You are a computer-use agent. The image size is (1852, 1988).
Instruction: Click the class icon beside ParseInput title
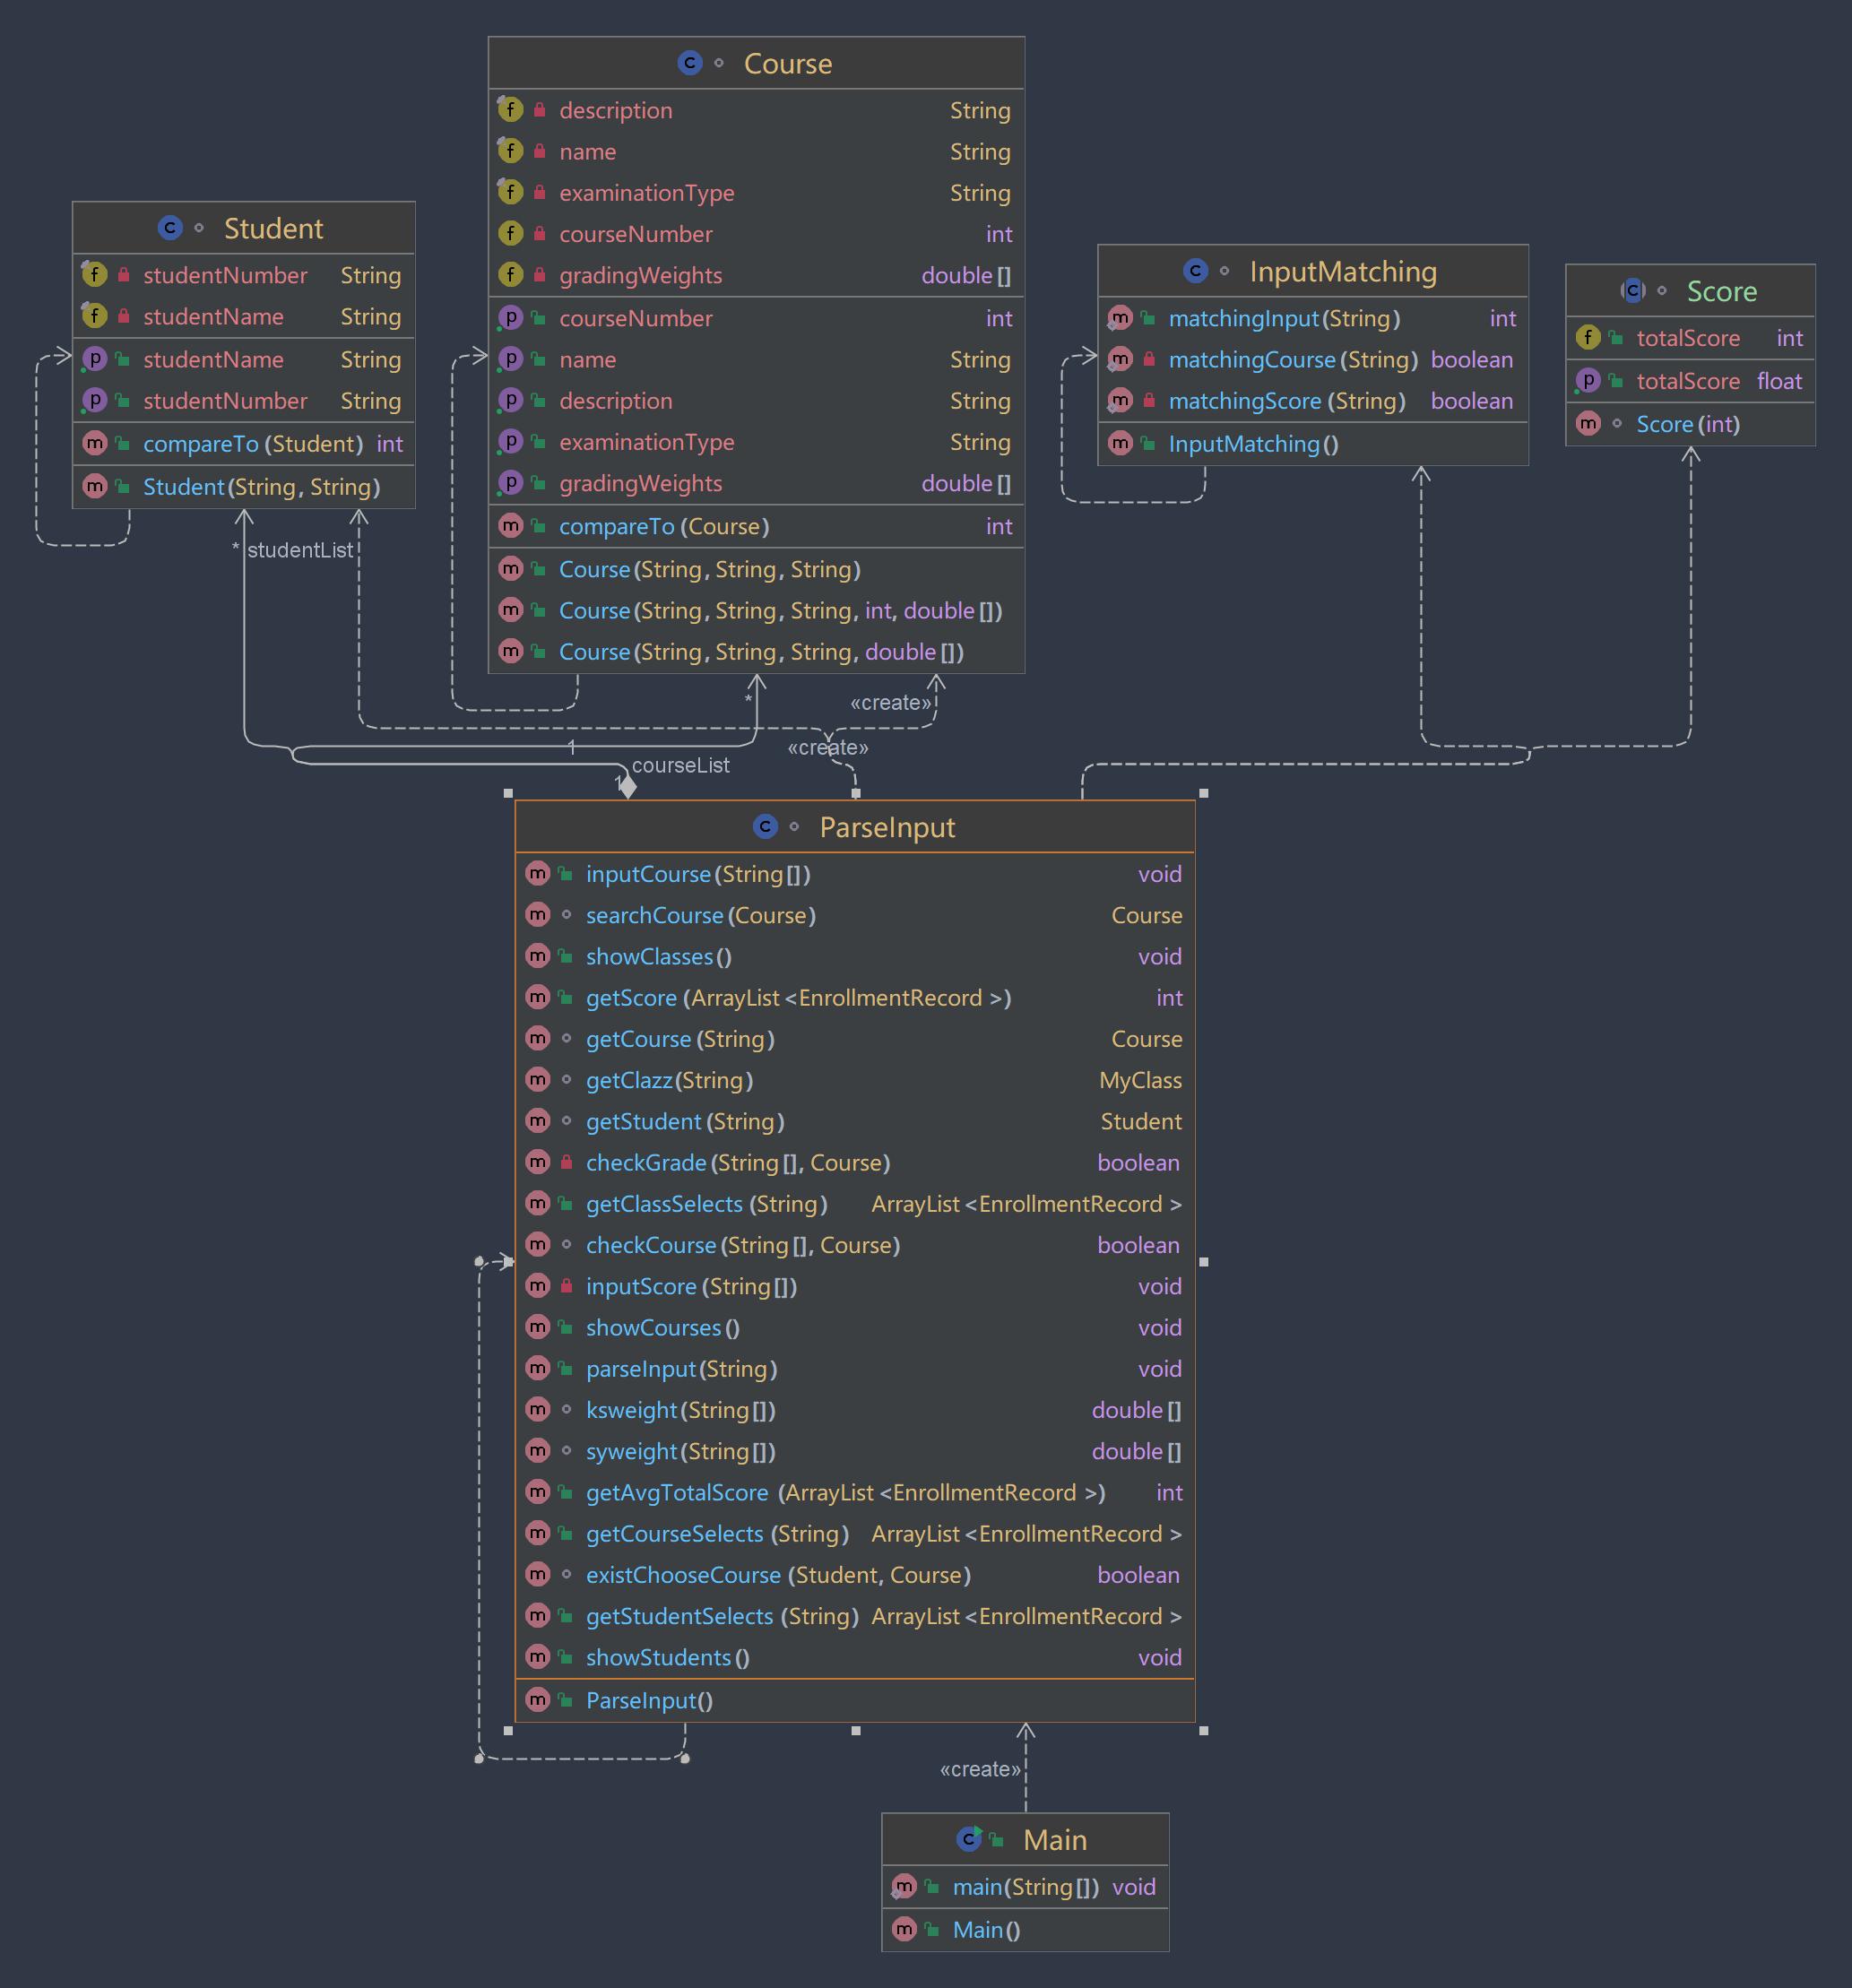[x=765, y=826]
